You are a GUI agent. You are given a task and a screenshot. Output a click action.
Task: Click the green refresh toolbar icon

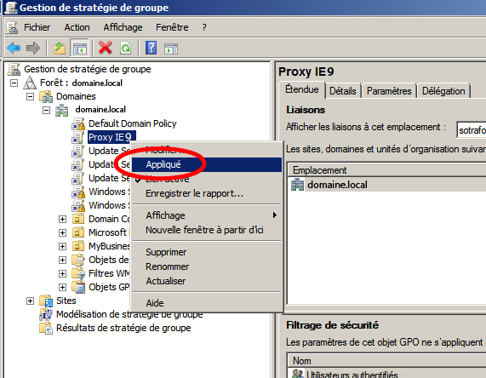(125, 48)
